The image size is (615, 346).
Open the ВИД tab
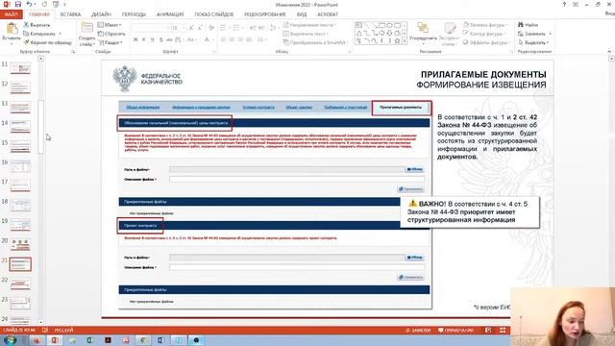[x=302, y=14]
